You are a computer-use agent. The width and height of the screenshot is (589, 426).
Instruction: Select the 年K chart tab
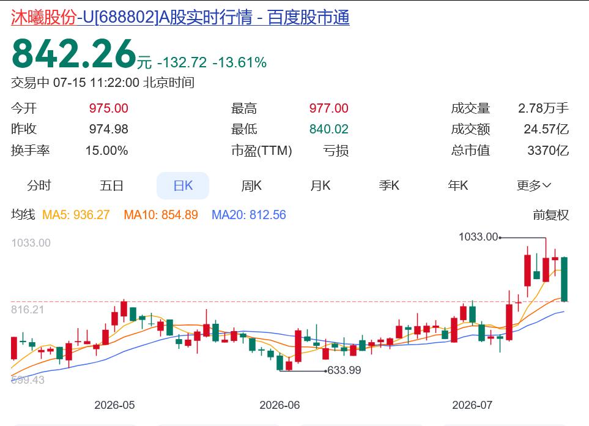coord(458,185)
